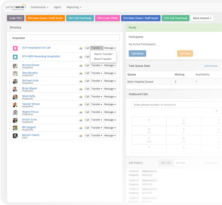222x205 pixels.
Task: Toggle call history to My Calls
Action: [166, 163]
